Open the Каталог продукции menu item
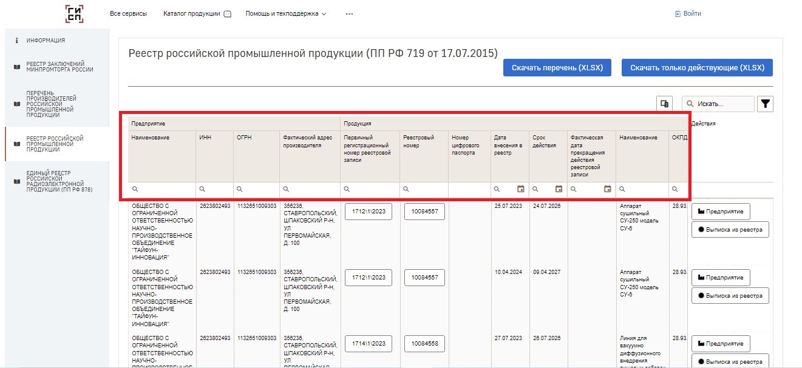 point(192,13)
